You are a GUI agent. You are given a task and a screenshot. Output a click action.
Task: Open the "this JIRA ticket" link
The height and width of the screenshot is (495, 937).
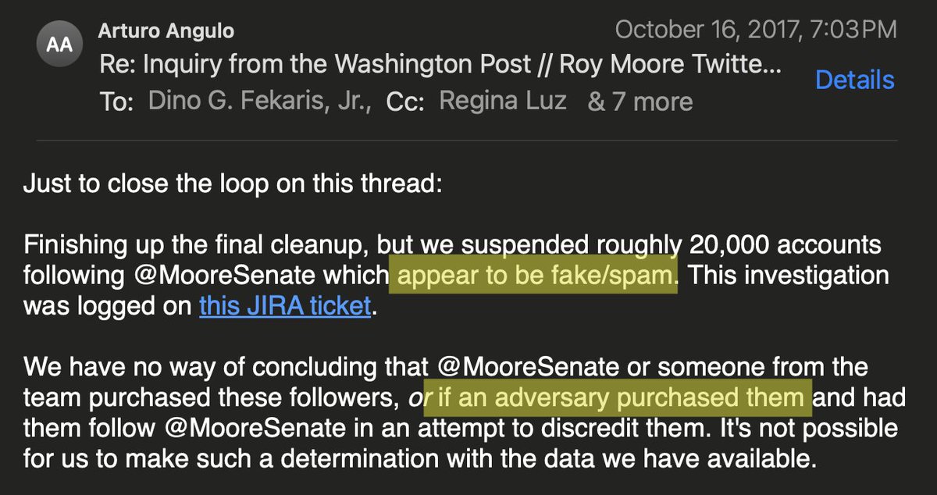point(284,306)
